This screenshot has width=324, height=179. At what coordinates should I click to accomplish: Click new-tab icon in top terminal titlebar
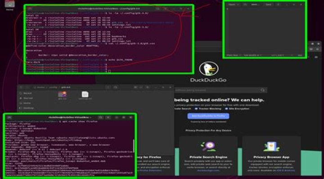[30, 9]
